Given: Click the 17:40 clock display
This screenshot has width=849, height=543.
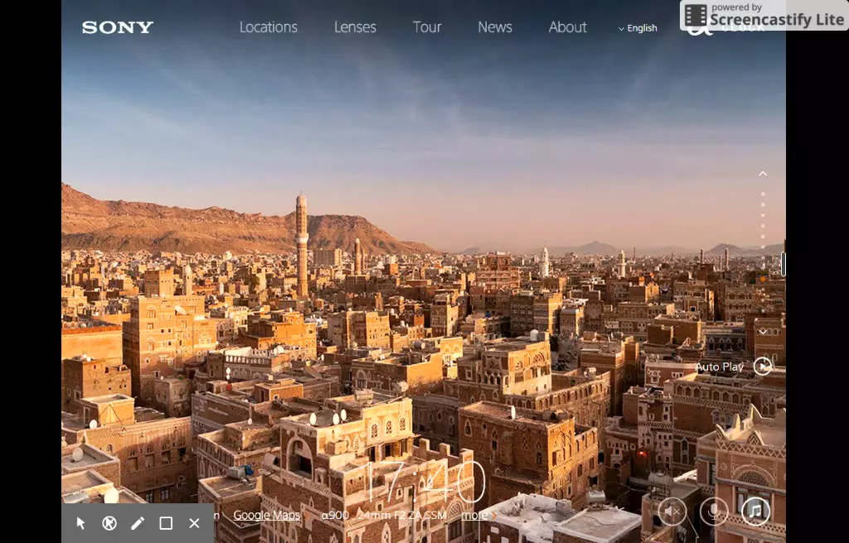Looking at the screenshot, I should [425, 482].
